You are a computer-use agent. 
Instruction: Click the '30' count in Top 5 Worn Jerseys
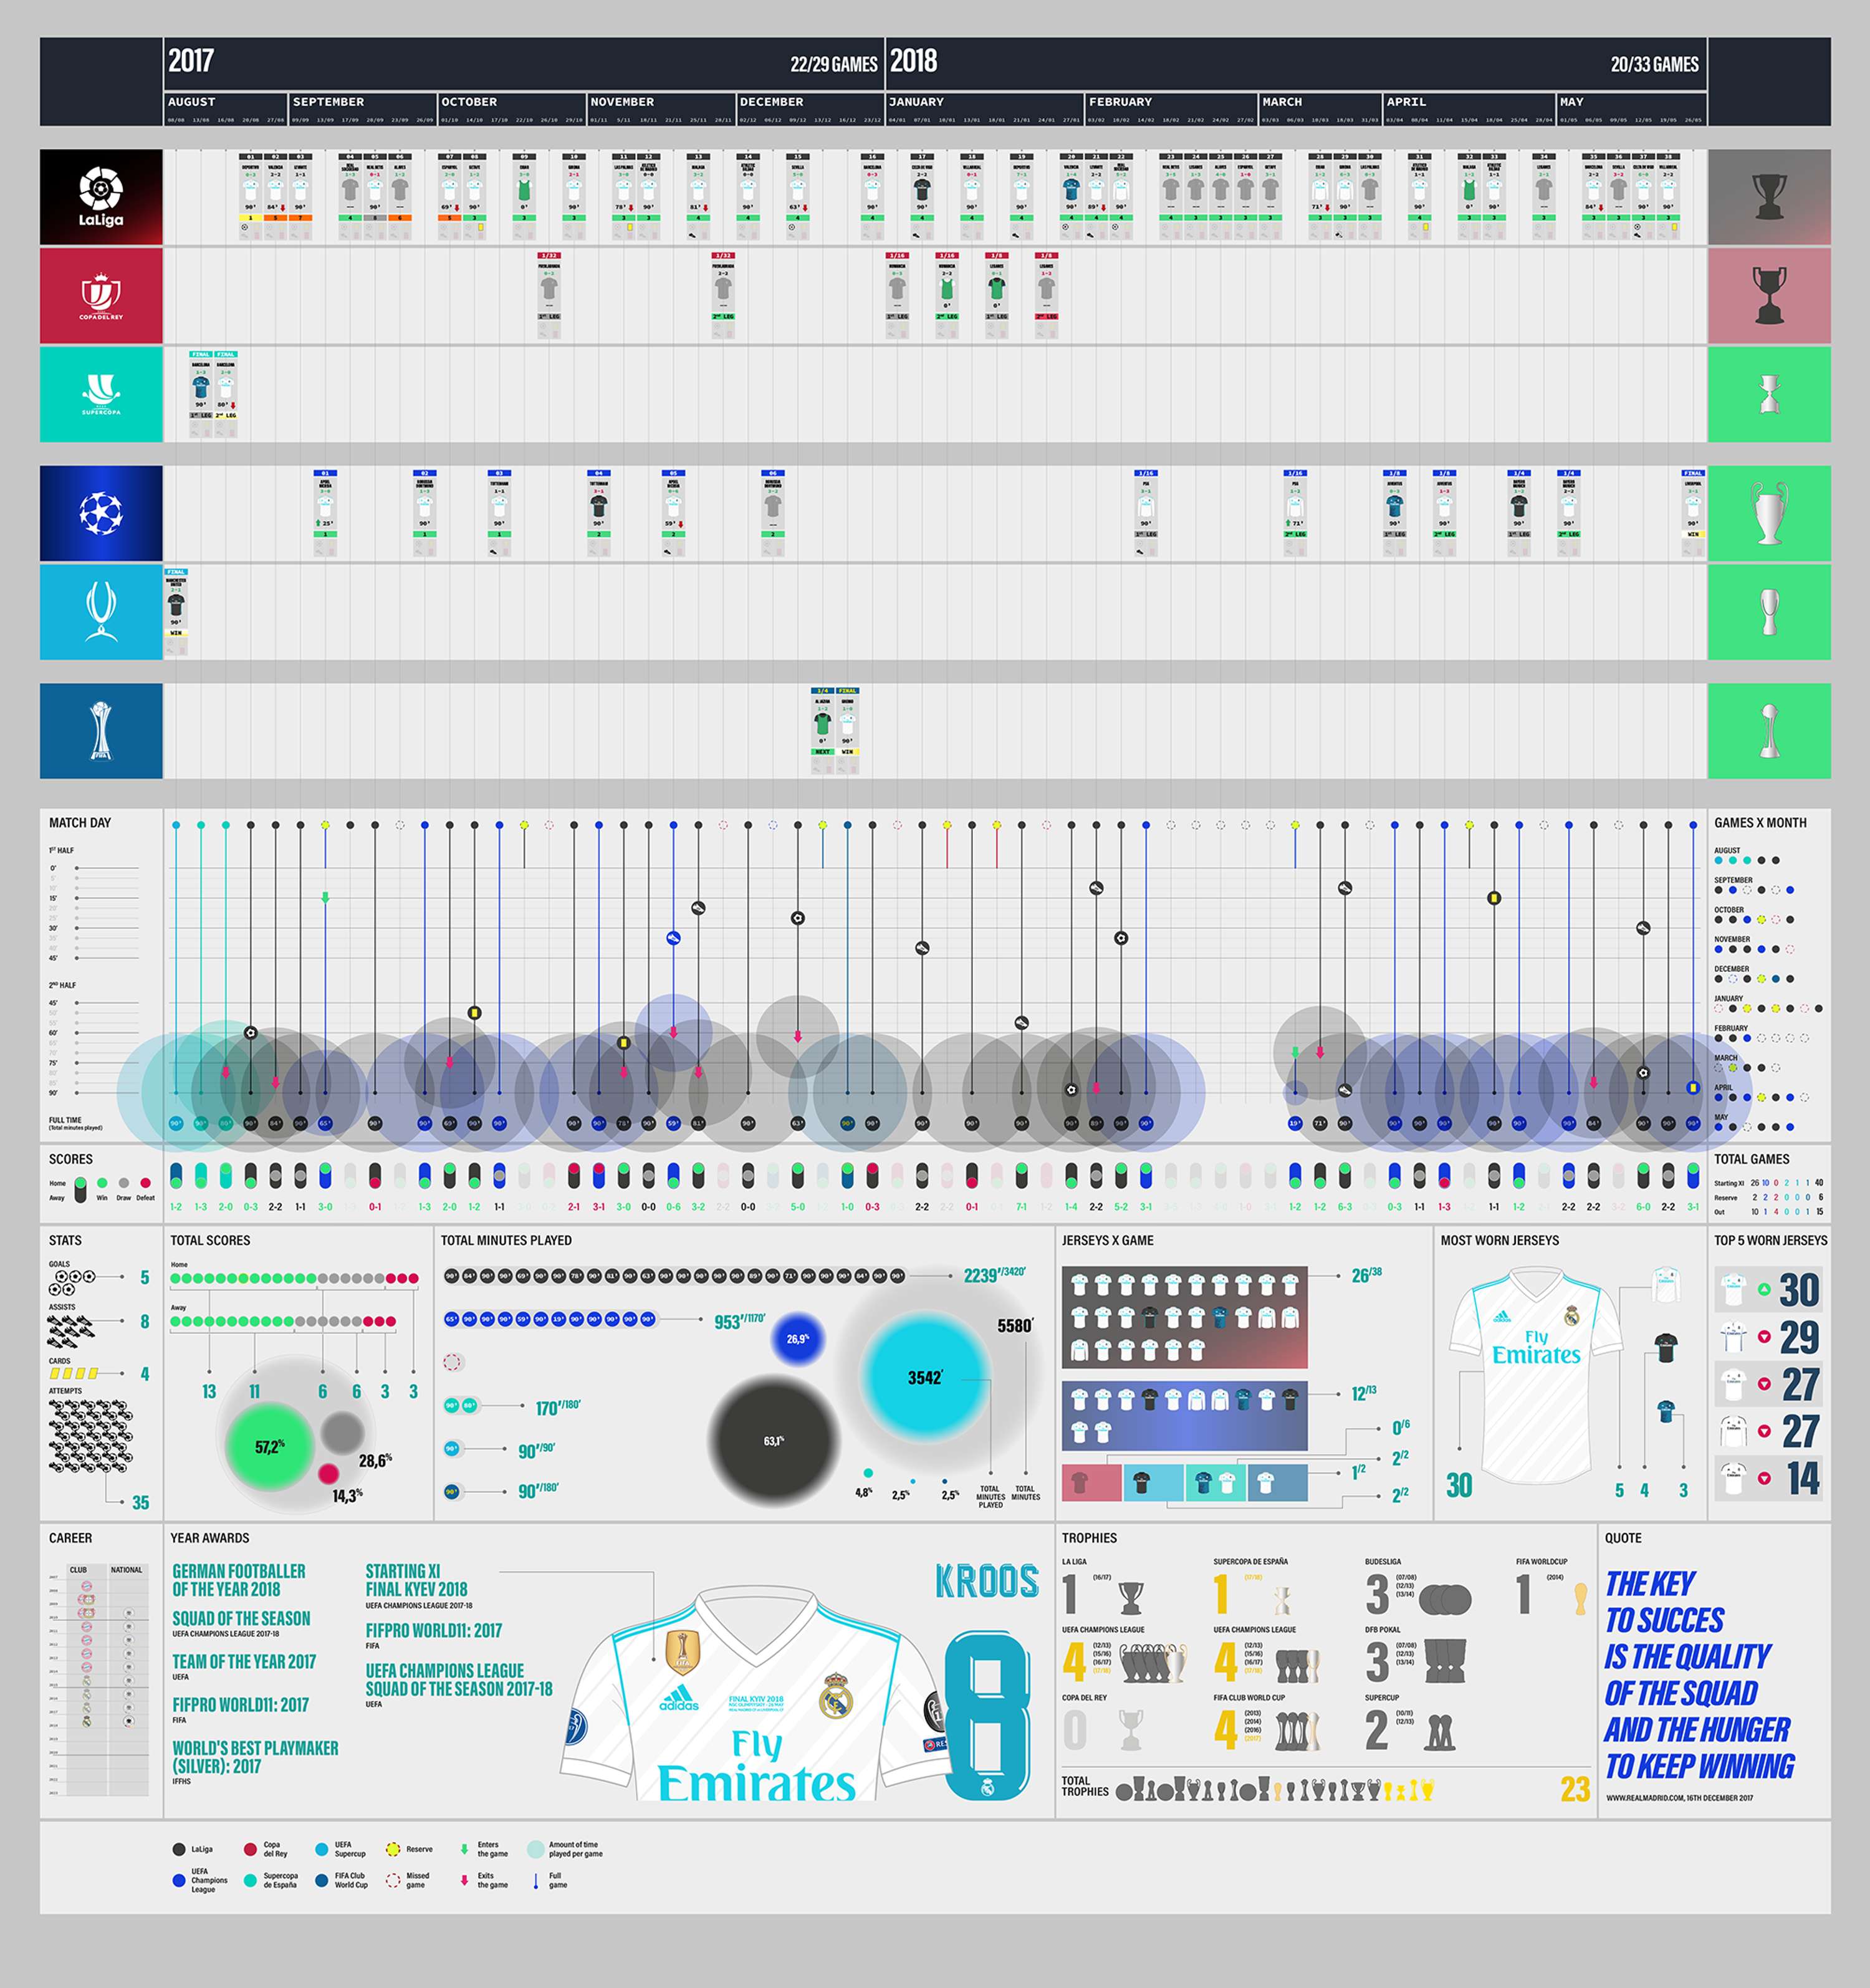click(x=1799, y=1290)
